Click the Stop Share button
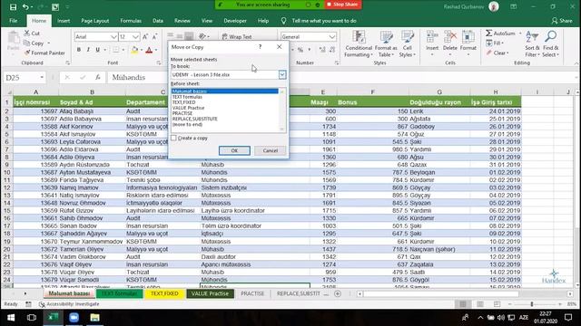581x326 pixels. pyautogui.click(x=343, y=5)
